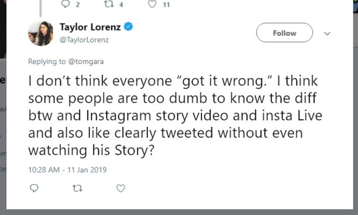The image size is (358, 215).
Task: Visit the @TaylorLorenz handle link
Action: pos(84,40)
